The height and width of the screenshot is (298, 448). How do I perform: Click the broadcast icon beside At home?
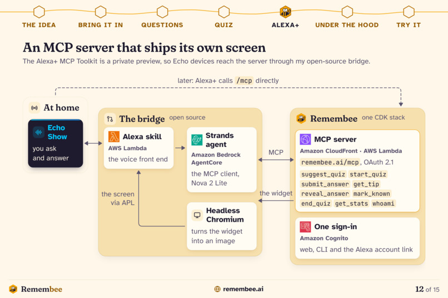[x=34, y=108]
